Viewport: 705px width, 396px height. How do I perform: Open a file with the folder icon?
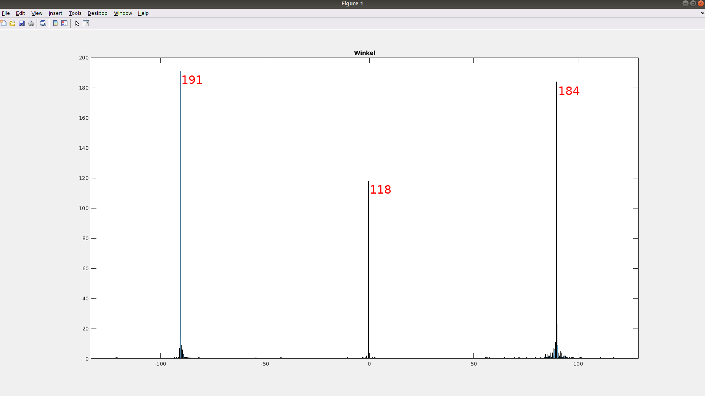pos(13,24)
